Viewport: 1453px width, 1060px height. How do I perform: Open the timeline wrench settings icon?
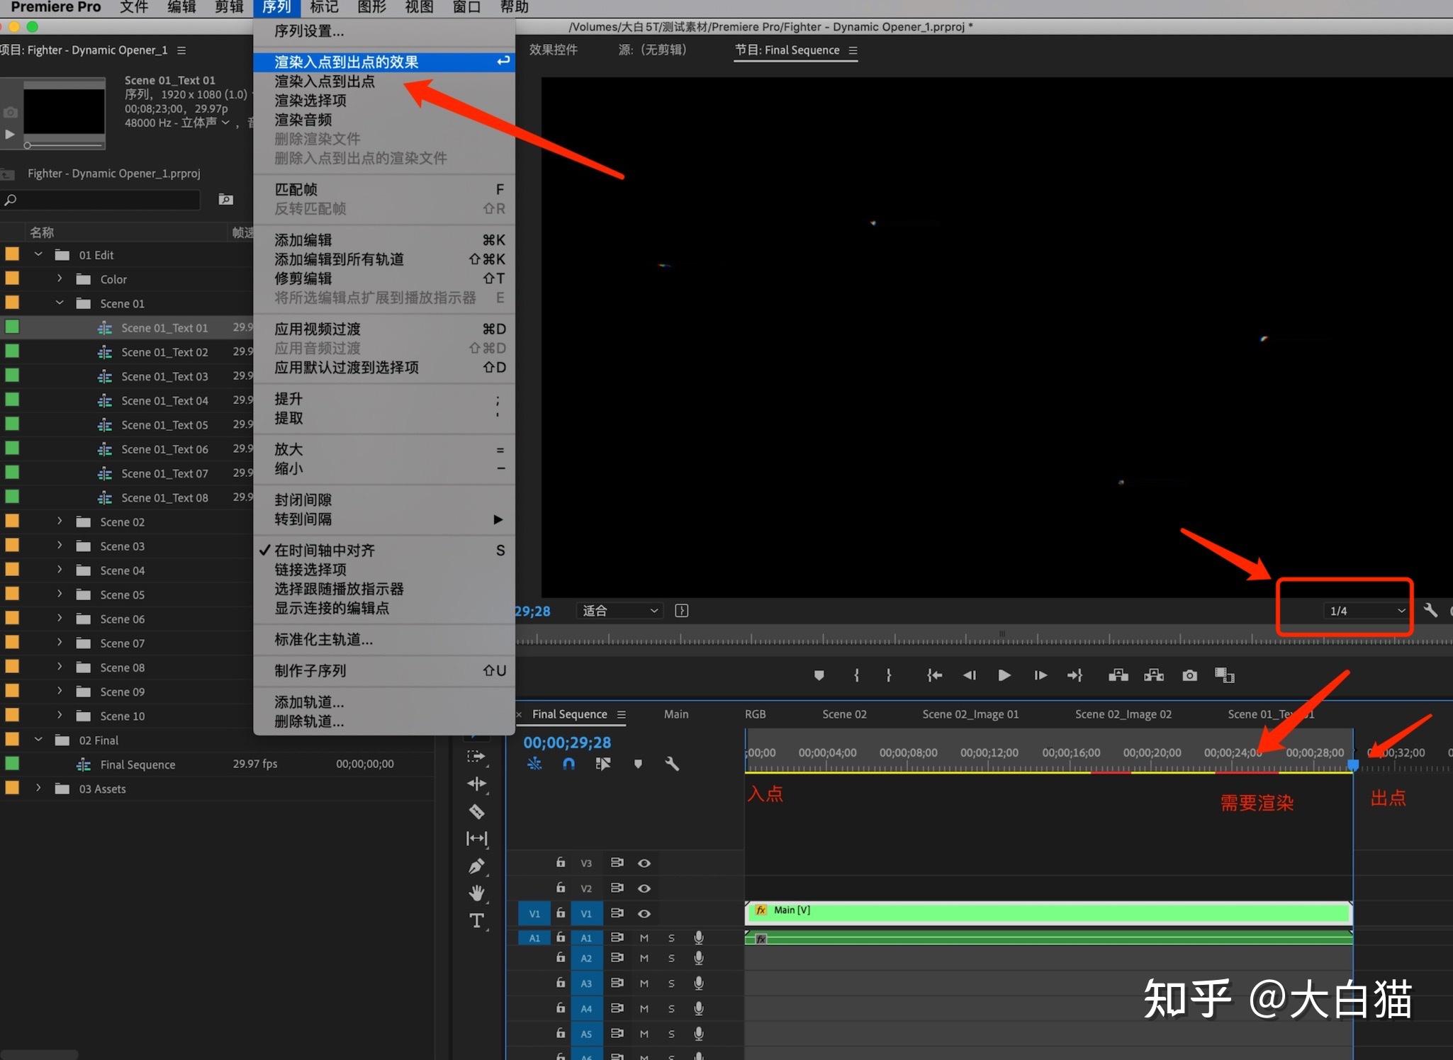coord(671,764)
